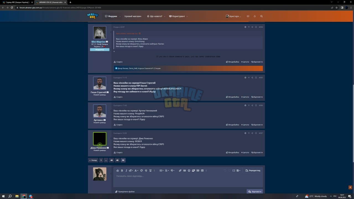Open the list options dropdown in editor
This screenshot has width=354, height=199.
tap(162, 171)
